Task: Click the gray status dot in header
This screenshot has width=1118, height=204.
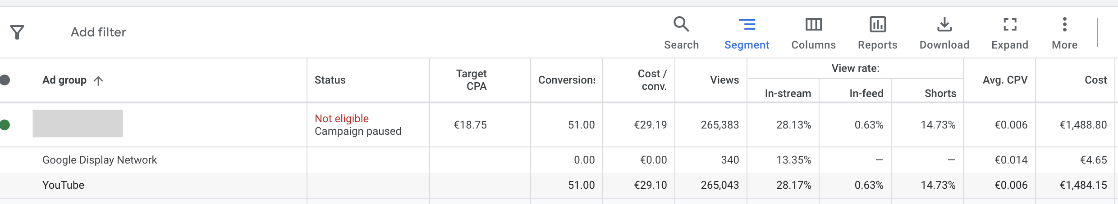Action: pos(5,80)
